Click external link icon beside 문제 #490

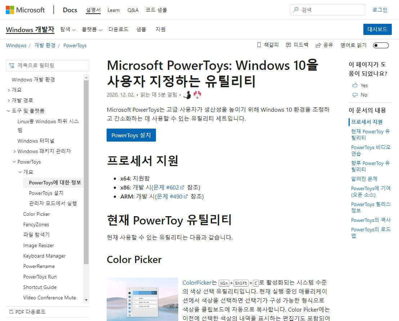click(186, 196)
